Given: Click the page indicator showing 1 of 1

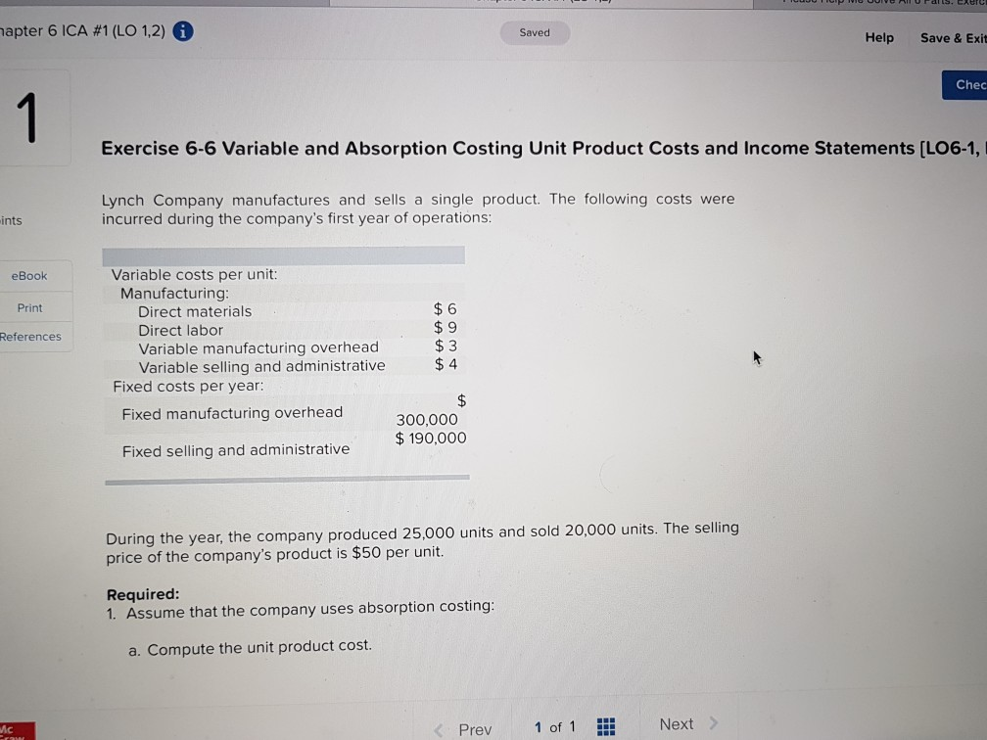Looking at the screenshot, I should pos(555,726).
